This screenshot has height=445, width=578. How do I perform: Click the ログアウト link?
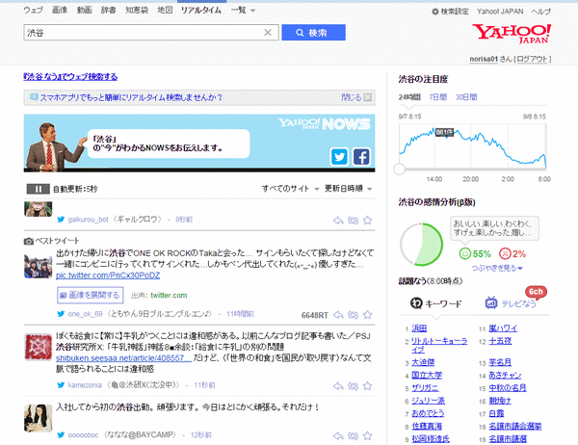(532, 59)
